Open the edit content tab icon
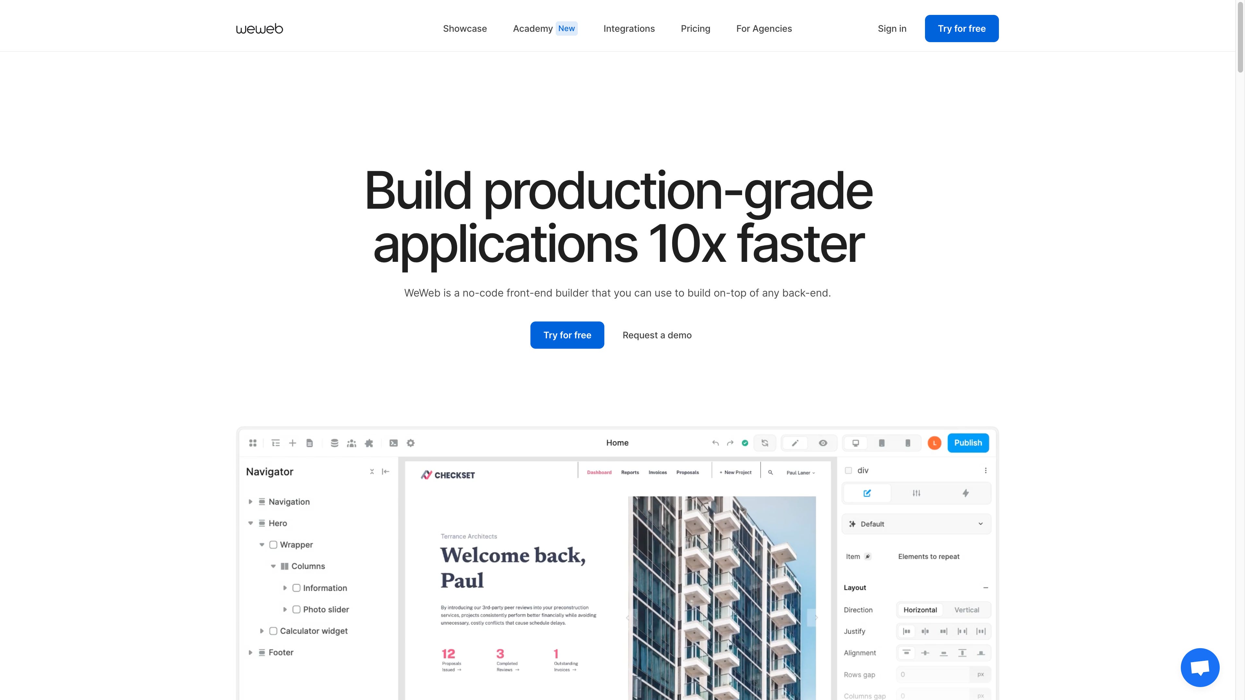The height and width of the screenshot is (700, 1245). pos(867,493)
